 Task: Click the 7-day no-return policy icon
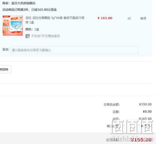point(27,36)
